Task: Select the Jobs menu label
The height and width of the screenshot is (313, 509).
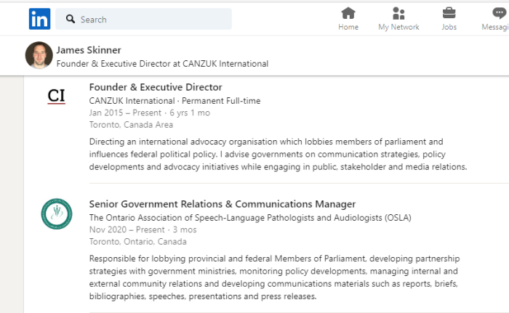Action: click(449, 27)
